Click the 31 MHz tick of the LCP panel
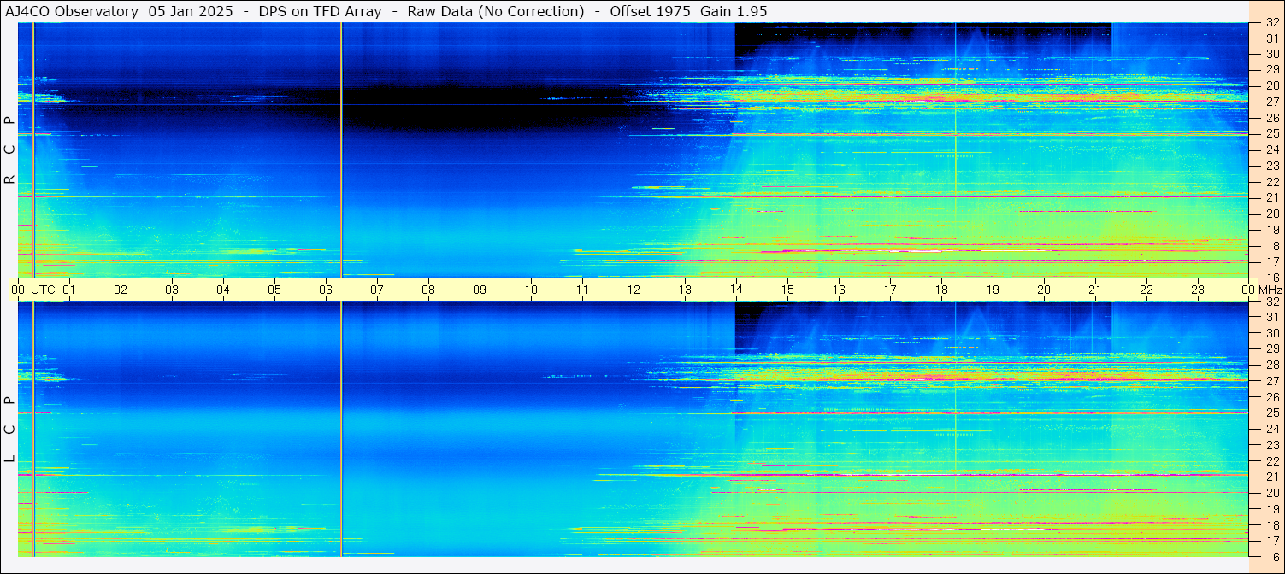This screenshot has width=1285, height=574. [x=1272, y=317]
